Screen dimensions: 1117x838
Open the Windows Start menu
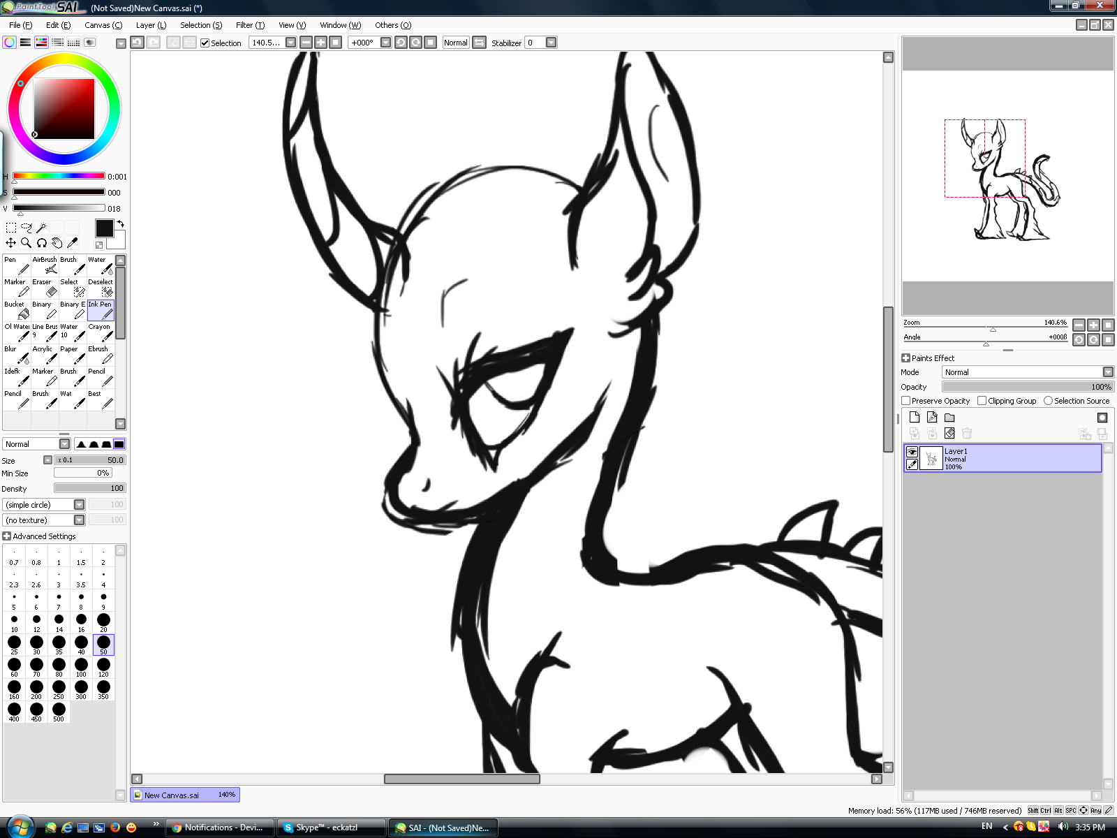click(18, 827)
